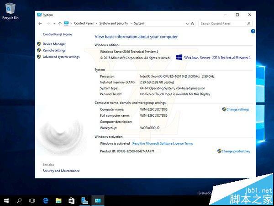The height and width of the screenshot is (206, 274).
Task: Open taskbar Search
Action: tap(19, 201)
